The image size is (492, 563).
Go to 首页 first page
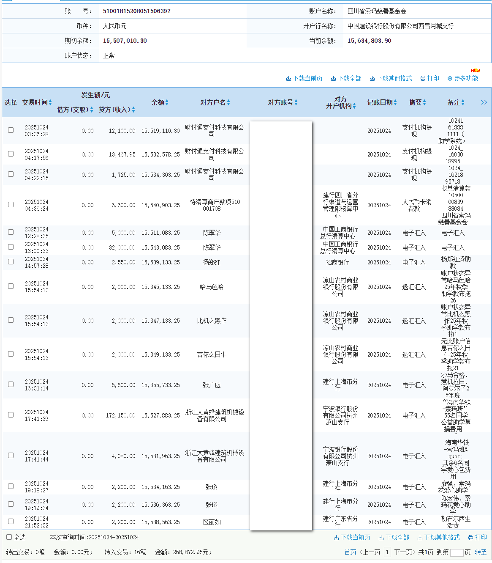[350, 552]
